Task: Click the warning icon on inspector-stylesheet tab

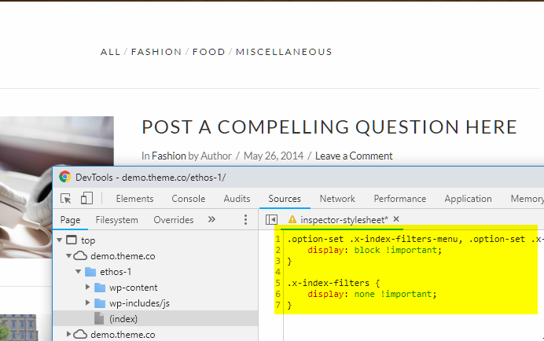Action: 292,219
